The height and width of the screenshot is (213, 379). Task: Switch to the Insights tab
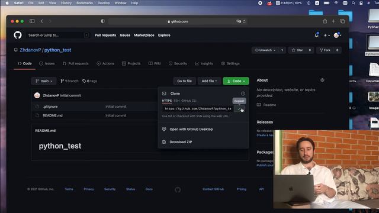click(204, 63)
